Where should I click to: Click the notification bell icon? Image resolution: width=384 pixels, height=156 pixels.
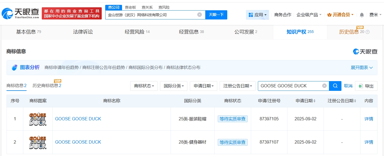[x=361, y=15]
